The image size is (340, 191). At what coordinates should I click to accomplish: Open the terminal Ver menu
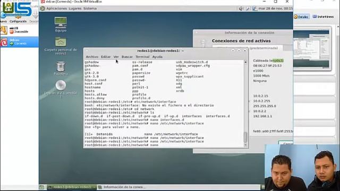coord(116,57)
